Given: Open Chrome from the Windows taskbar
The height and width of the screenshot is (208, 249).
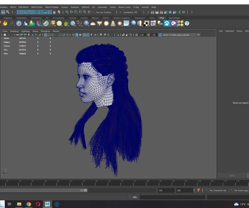Looking at the screenshot, I should [29, 204].
